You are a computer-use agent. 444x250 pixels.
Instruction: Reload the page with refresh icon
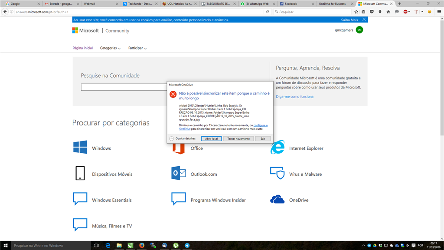tap(267, 12)
